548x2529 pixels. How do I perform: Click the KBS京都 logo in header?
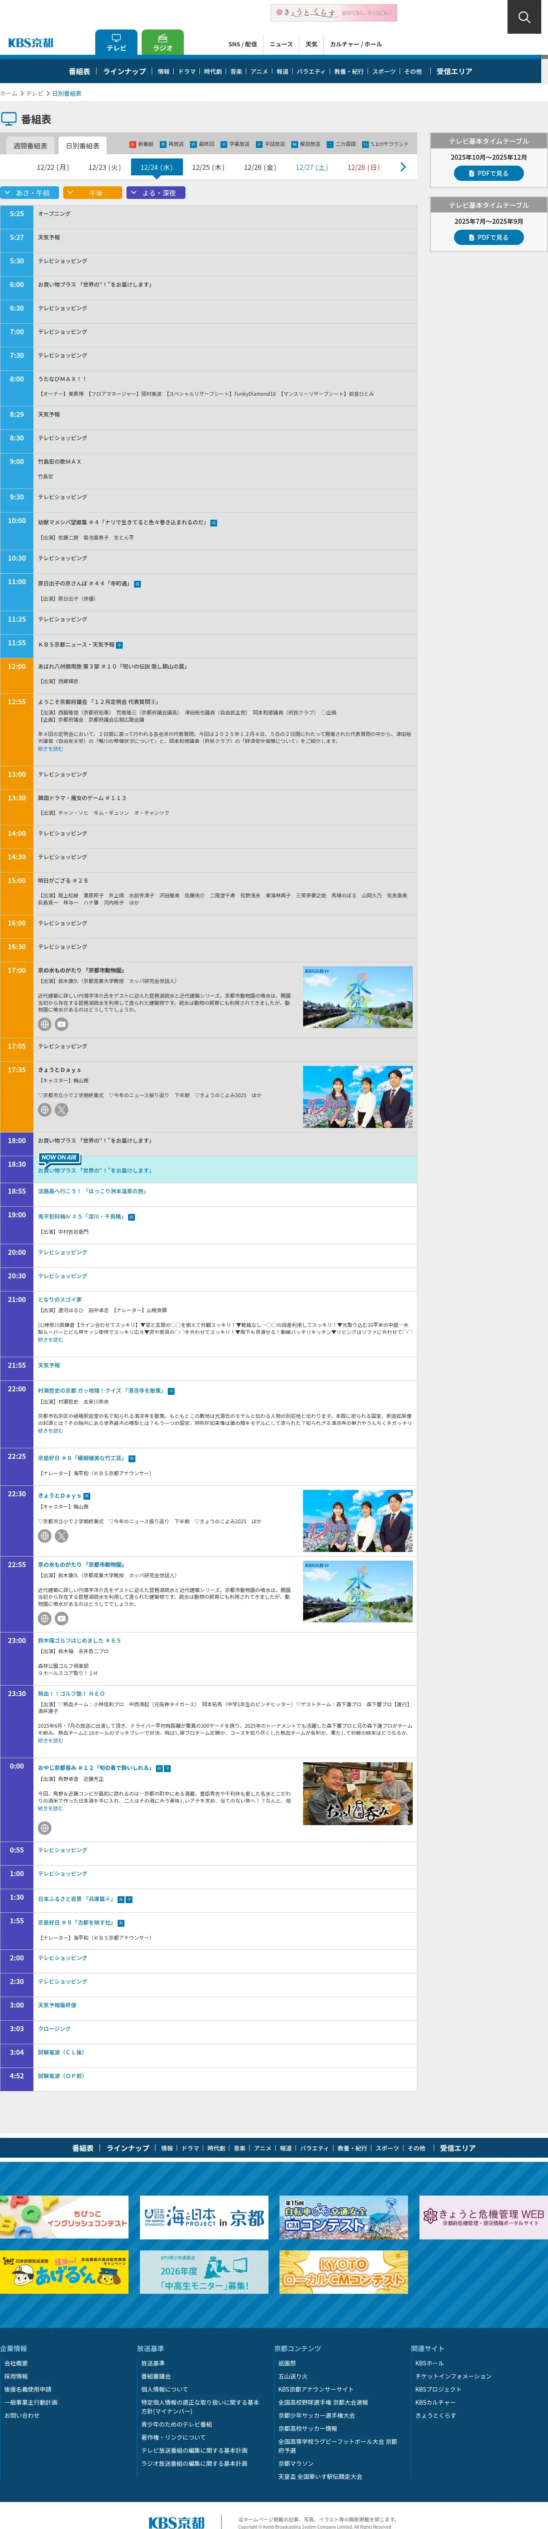pyautogui.click(x=32, y=43)
